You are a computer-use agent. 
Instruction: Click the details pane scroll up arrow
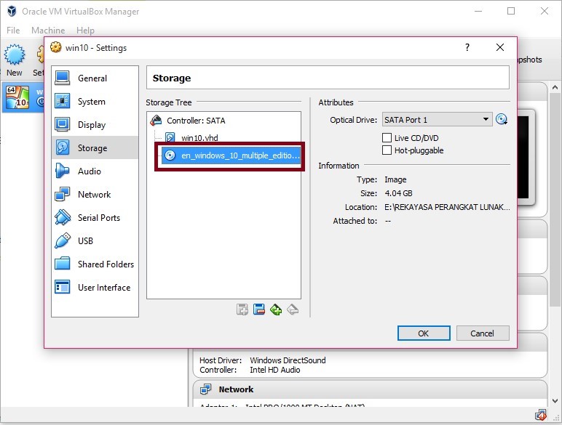pos(555,87)
